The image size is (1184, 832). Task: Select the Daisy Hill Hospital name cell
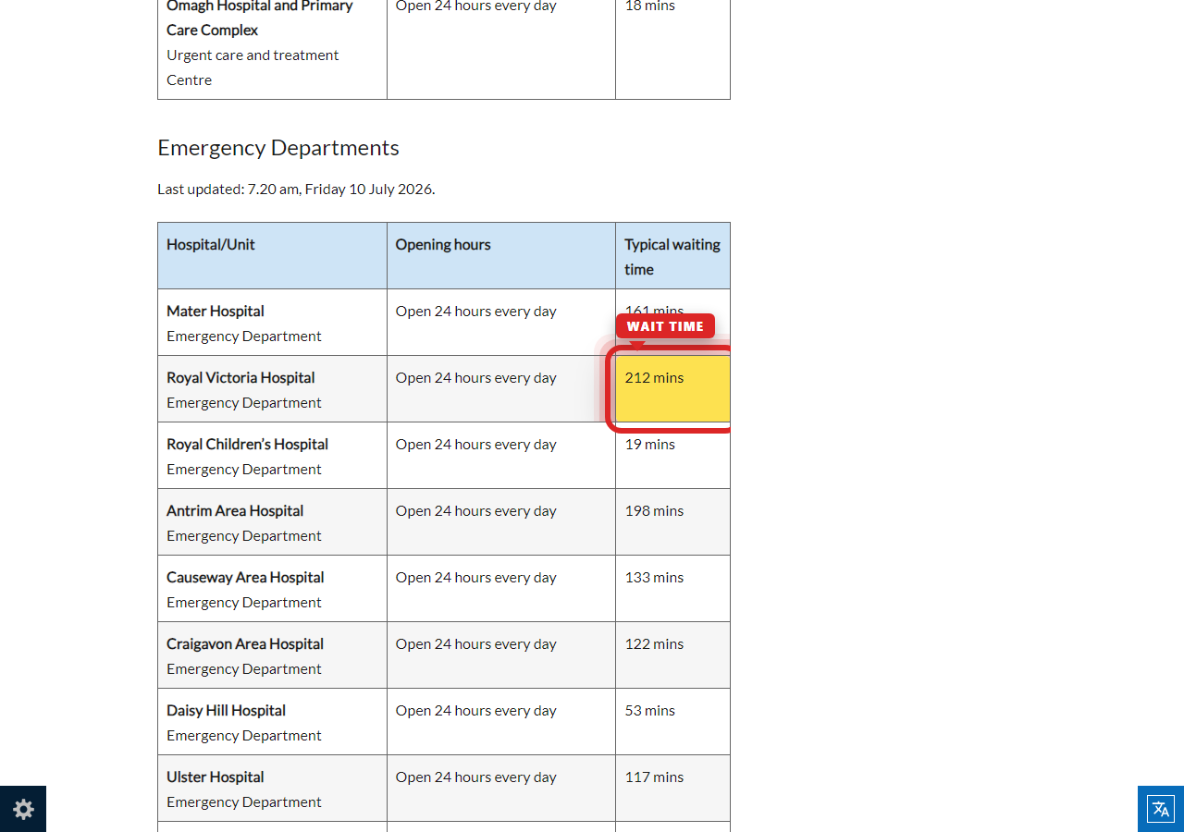(x=272, y=722)
